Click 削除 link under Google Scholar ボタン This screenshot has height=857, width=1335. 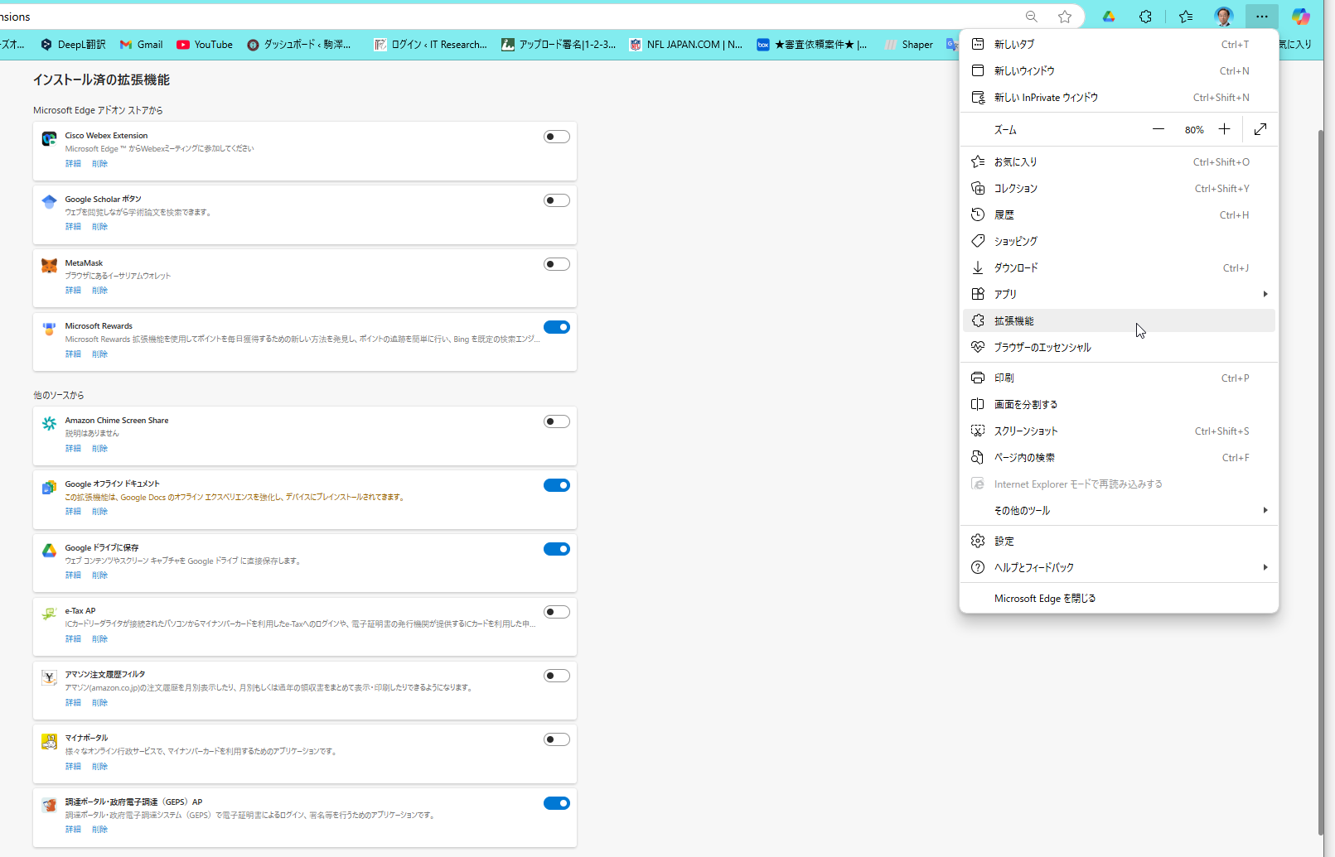coord(99,227)
